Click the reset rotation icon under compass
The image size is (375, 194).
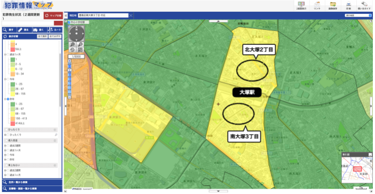(72, 50)
